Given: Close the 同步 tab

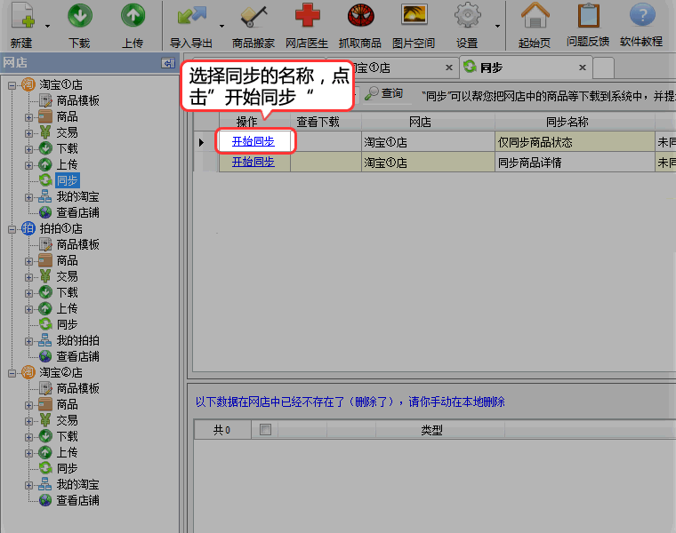Looking at the screenshot, I should (583, 68).
